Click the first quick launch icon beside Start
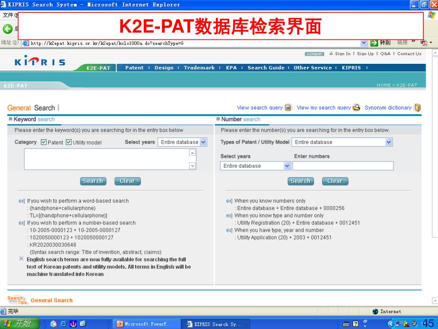 pos(53,324)
